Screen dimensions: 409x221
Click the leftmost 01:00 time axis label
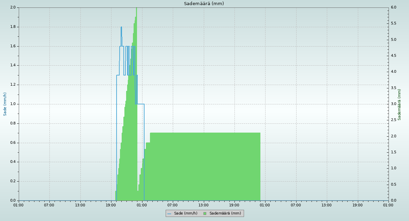(18, 205)
